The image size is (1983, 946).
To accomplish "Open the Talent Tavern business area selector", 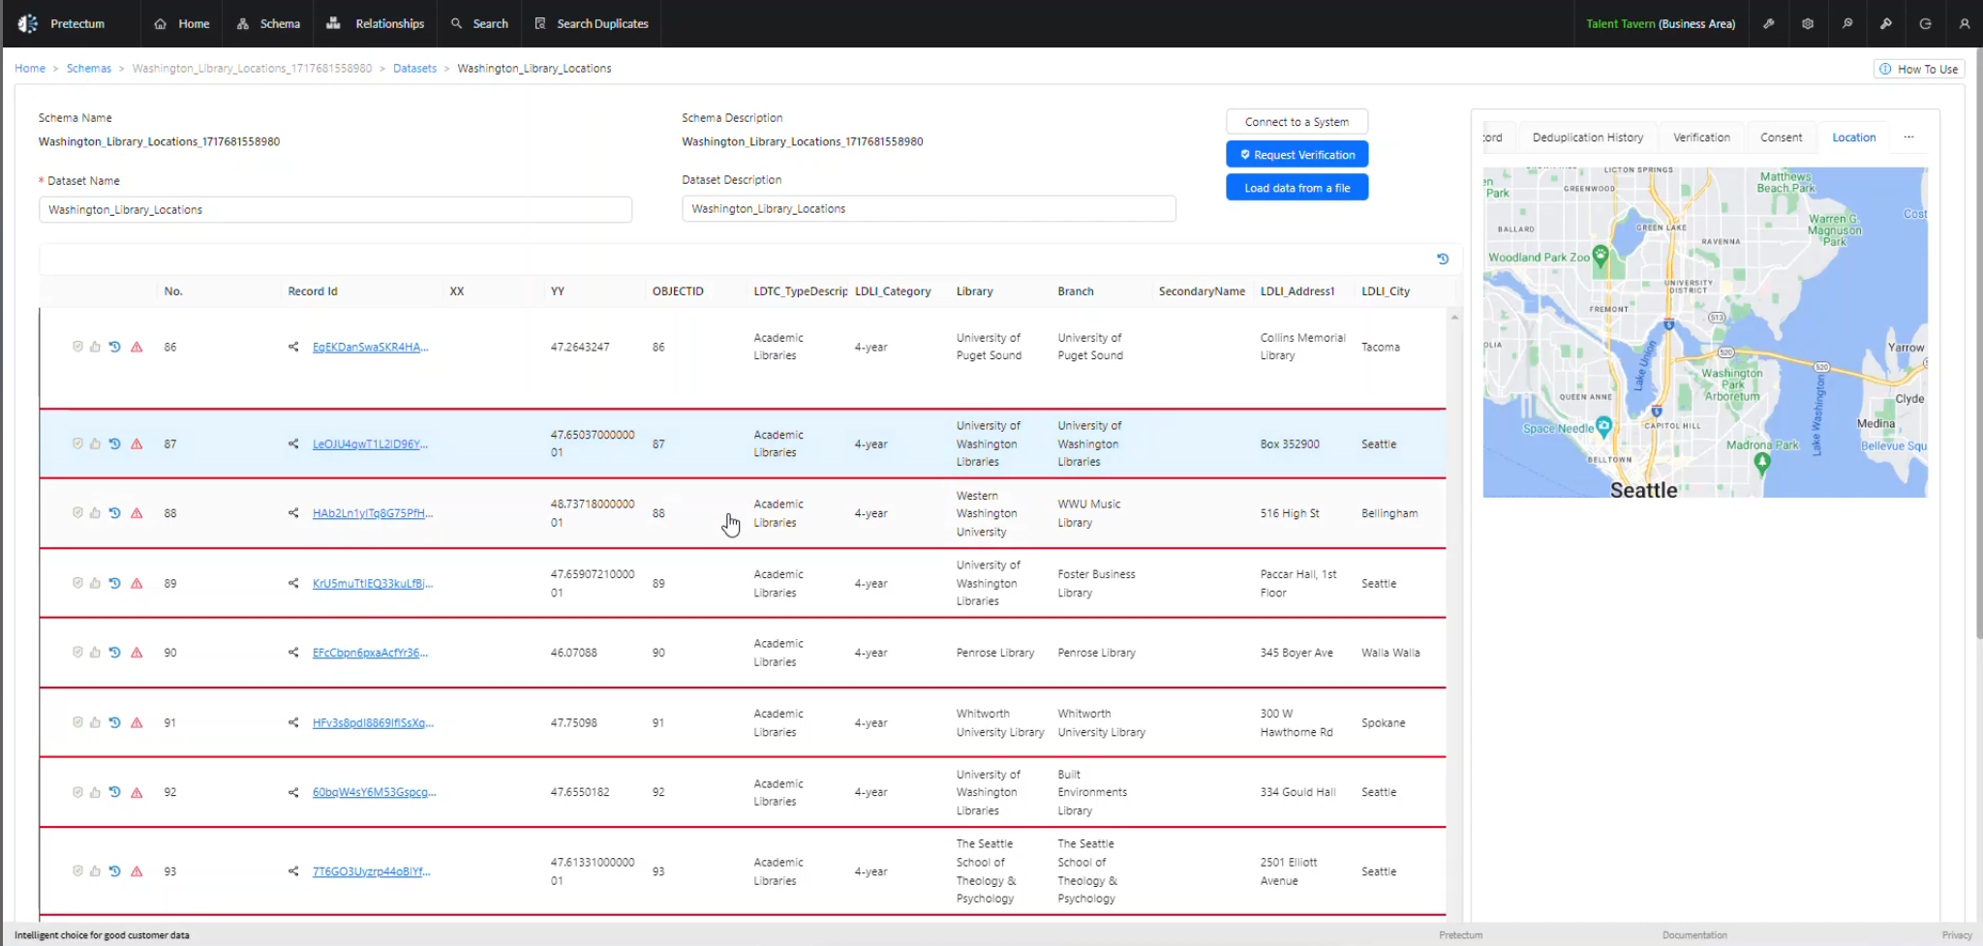I will [1661, 23].
